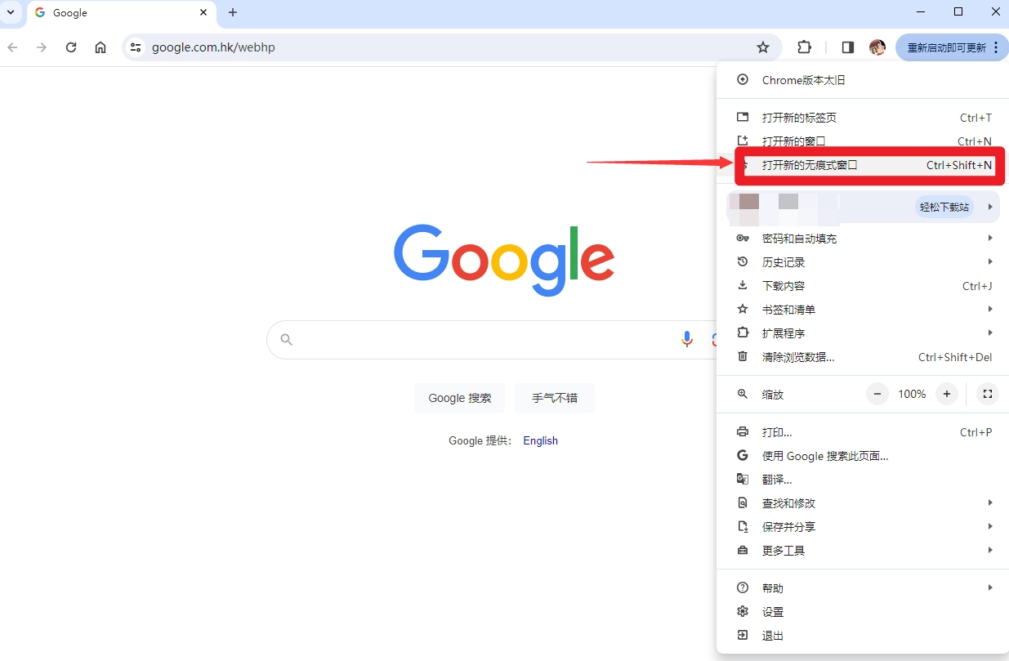
Task: Open the tab search dropdown arrow
Action: [x=11, y=12]
